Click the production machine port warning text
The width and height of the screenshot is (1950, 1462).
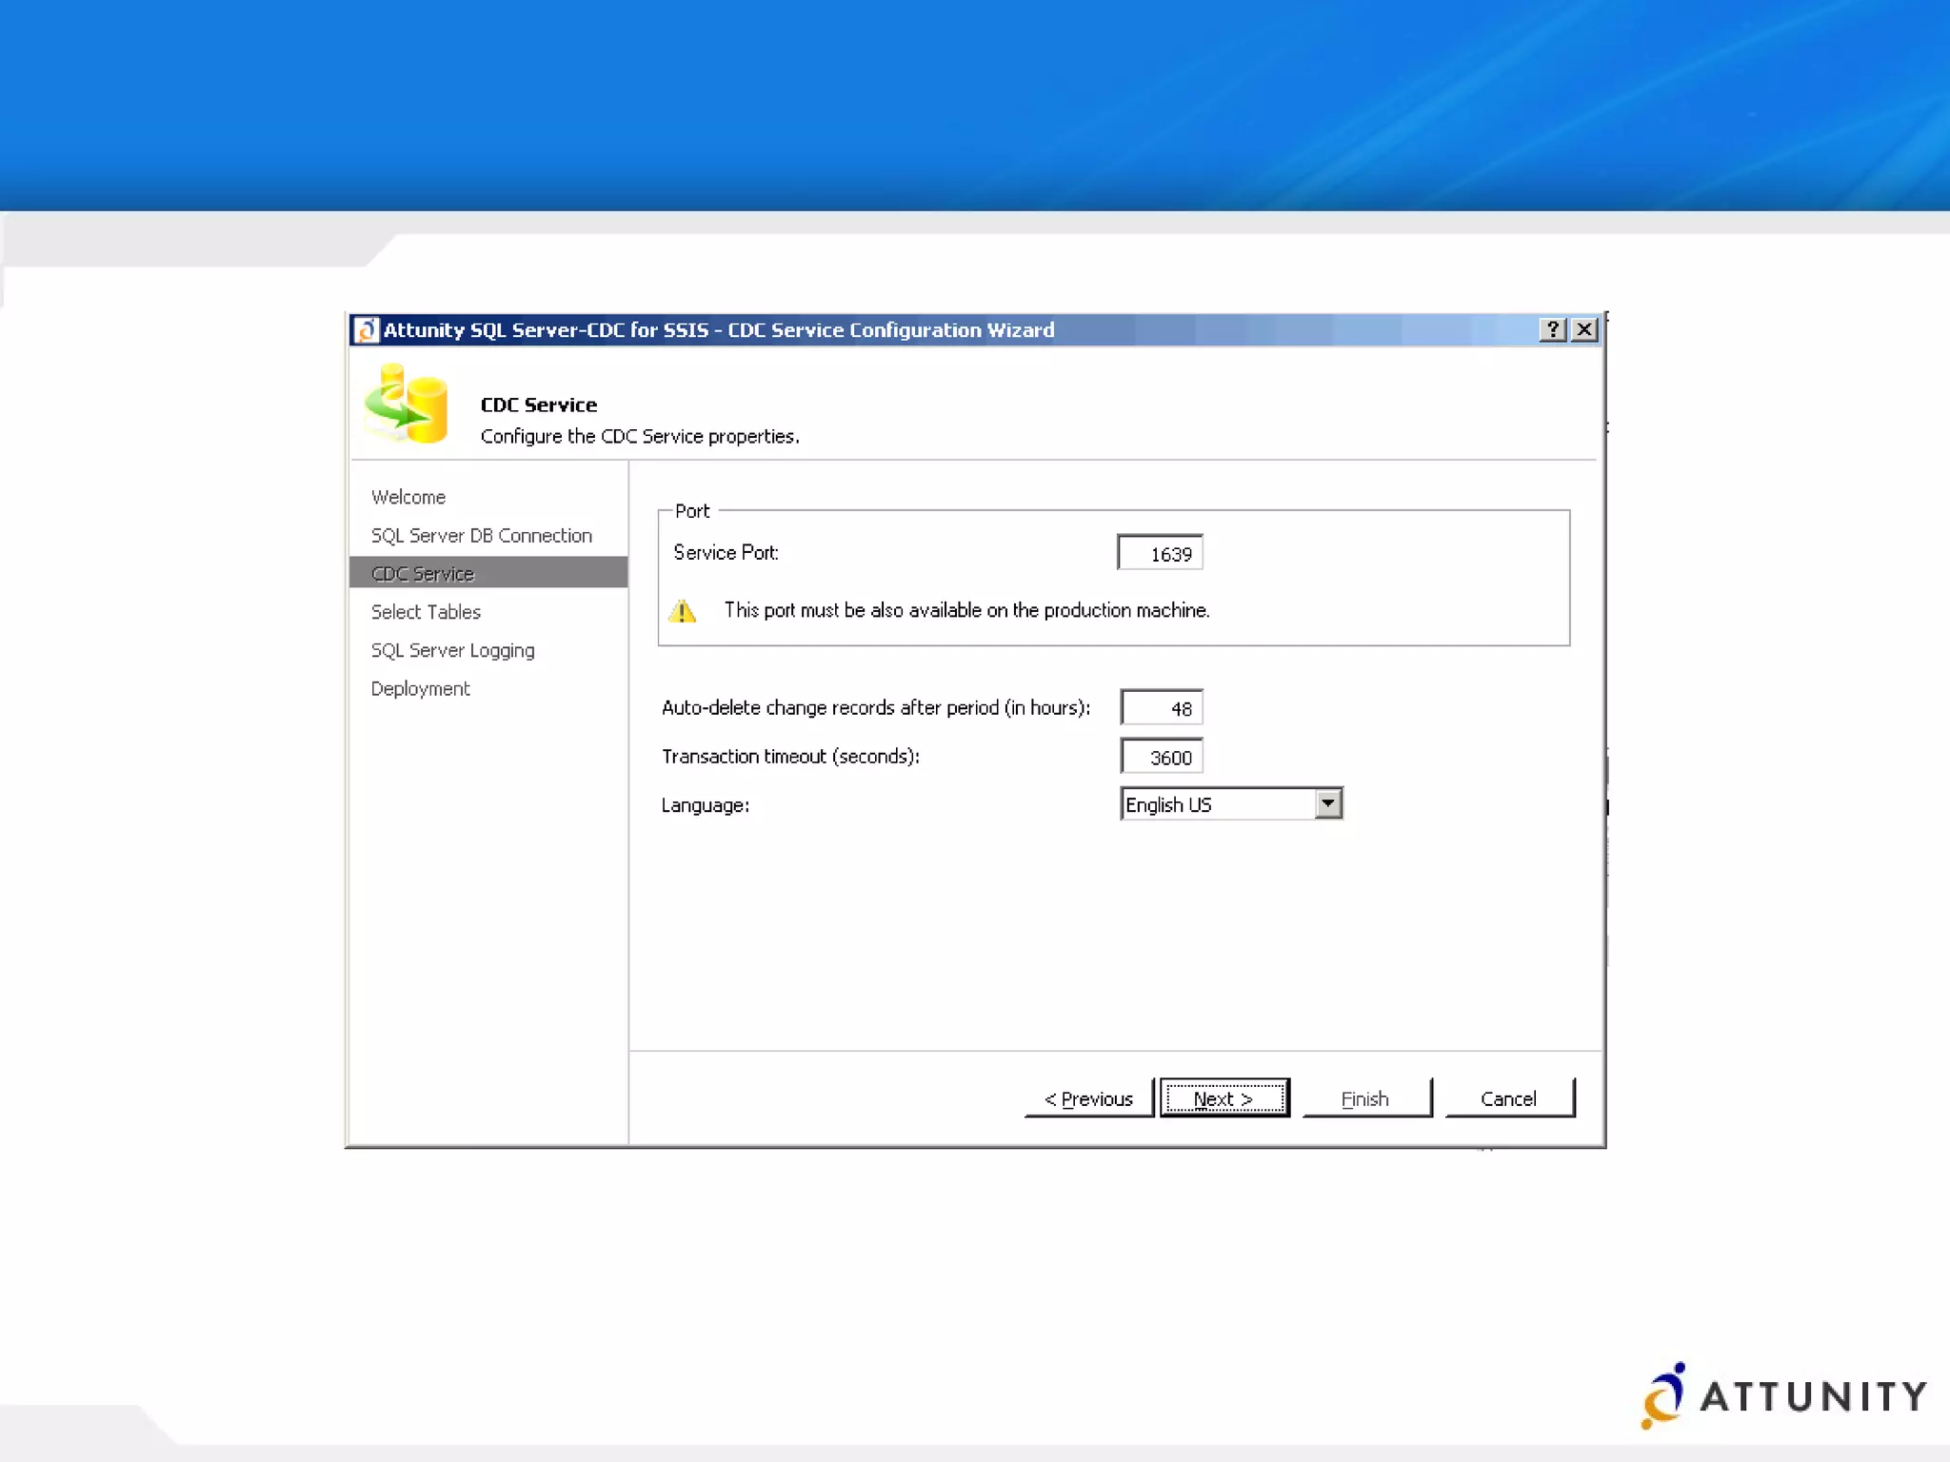coord(966,610)
